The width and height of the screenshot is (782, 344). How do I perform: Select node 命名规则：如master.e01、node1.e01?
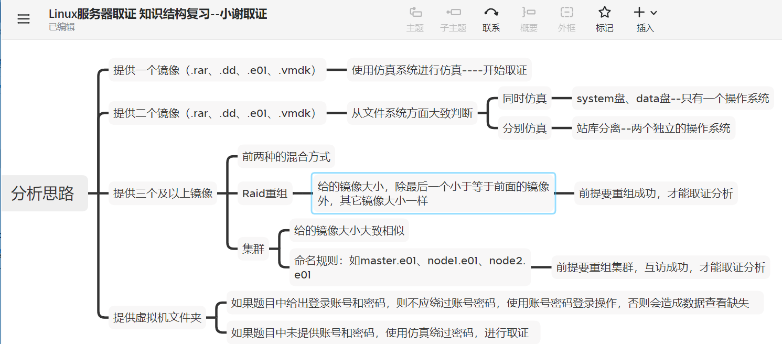coord(410,267)
